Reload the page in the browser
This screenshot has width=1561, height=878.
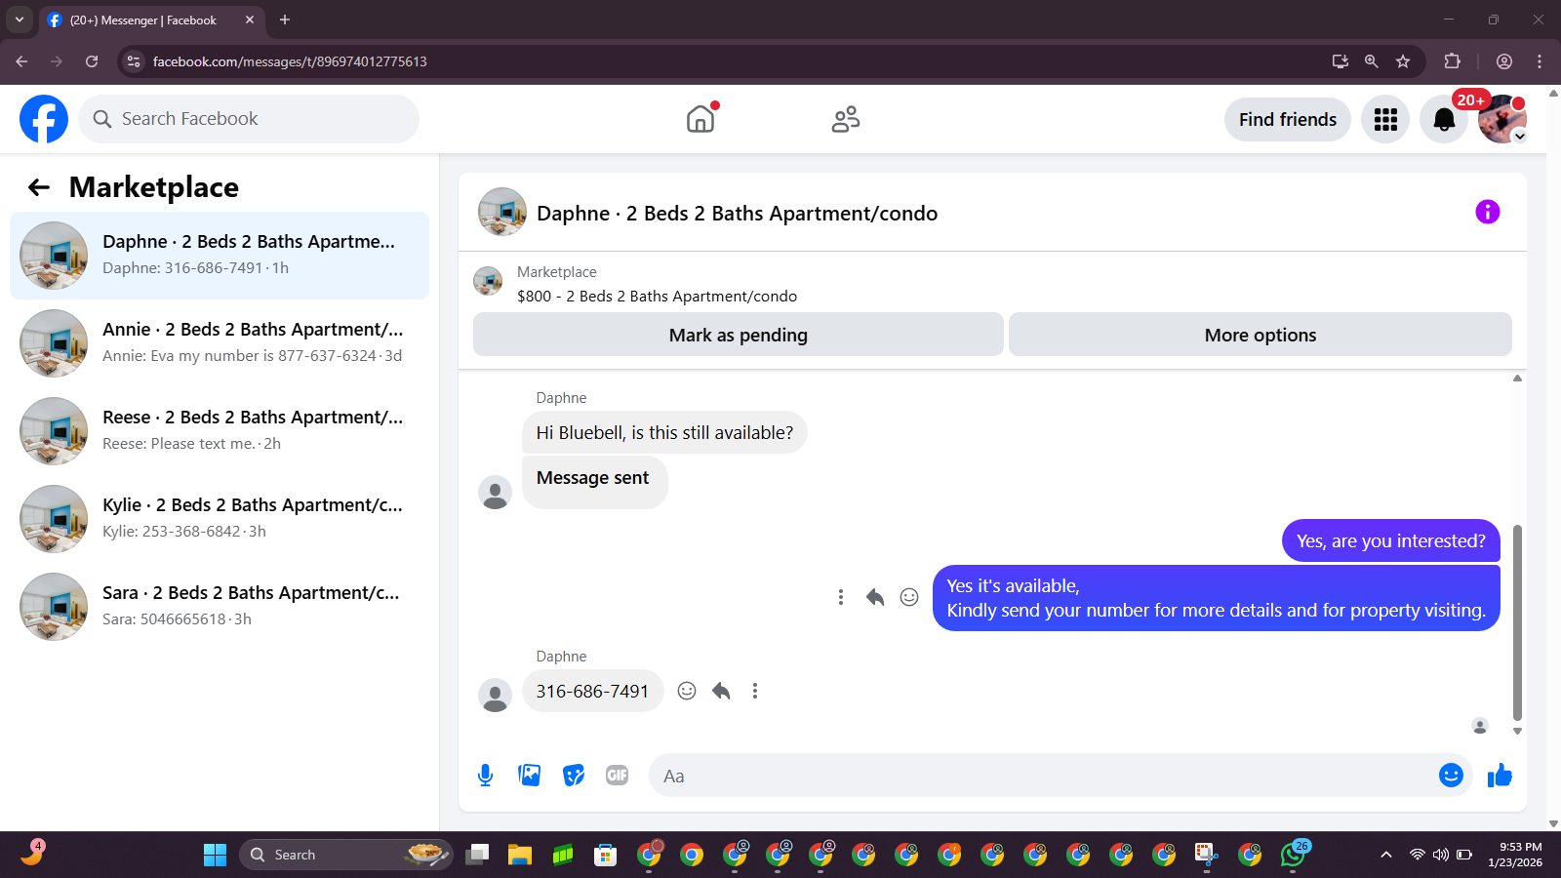tap(92, 61)
